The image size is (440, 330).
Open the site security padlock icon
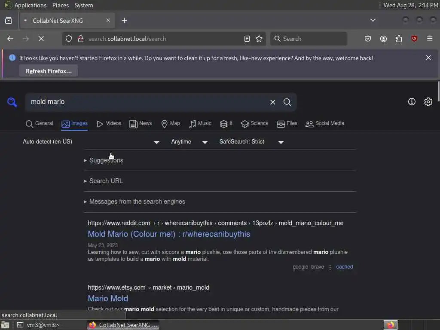(x=81, y=39)
